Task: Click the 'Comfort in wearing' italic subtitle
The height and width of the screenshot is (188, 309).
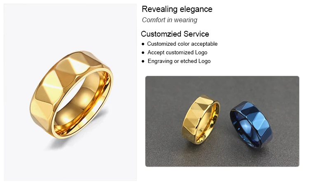Action: pyautogui.click(x=169, y=20)
